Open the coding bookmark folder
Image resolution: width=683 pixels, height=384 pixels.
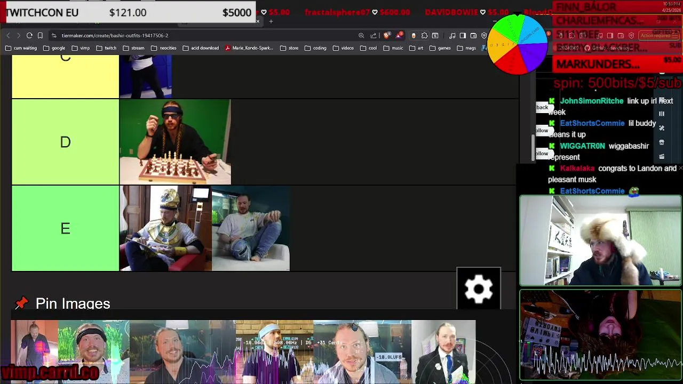pos(315,48)
